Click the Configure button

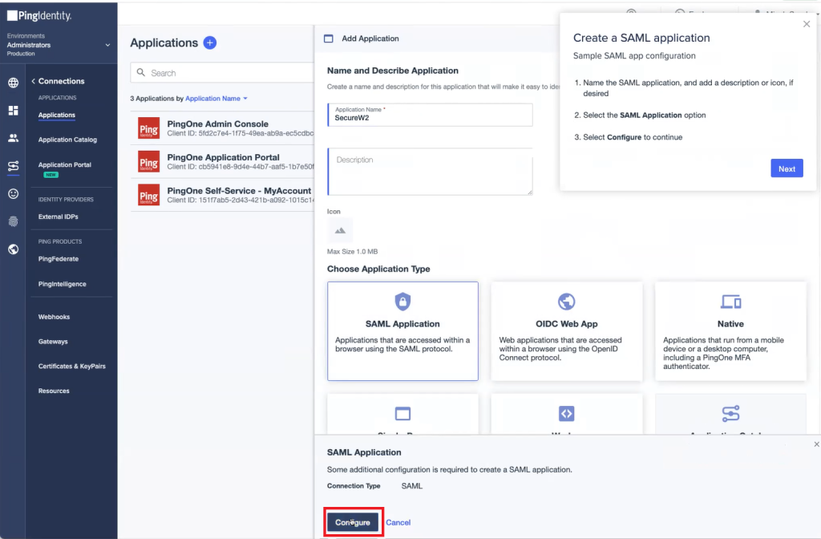coord(353,521)
